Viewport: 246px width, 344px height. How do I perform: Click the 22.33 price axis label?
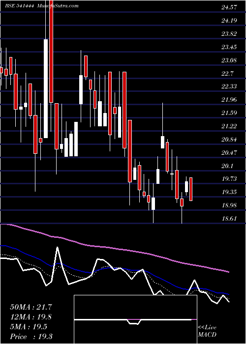pyautogui.click(x=229, y=86)
